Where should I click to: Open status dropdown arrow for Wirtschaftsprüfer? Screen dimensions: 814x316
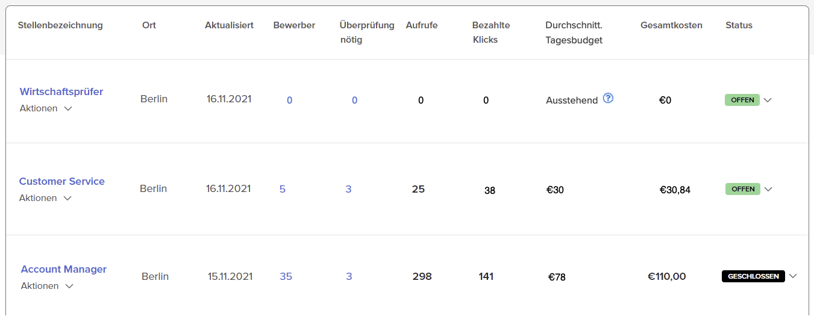coord(768,101)
